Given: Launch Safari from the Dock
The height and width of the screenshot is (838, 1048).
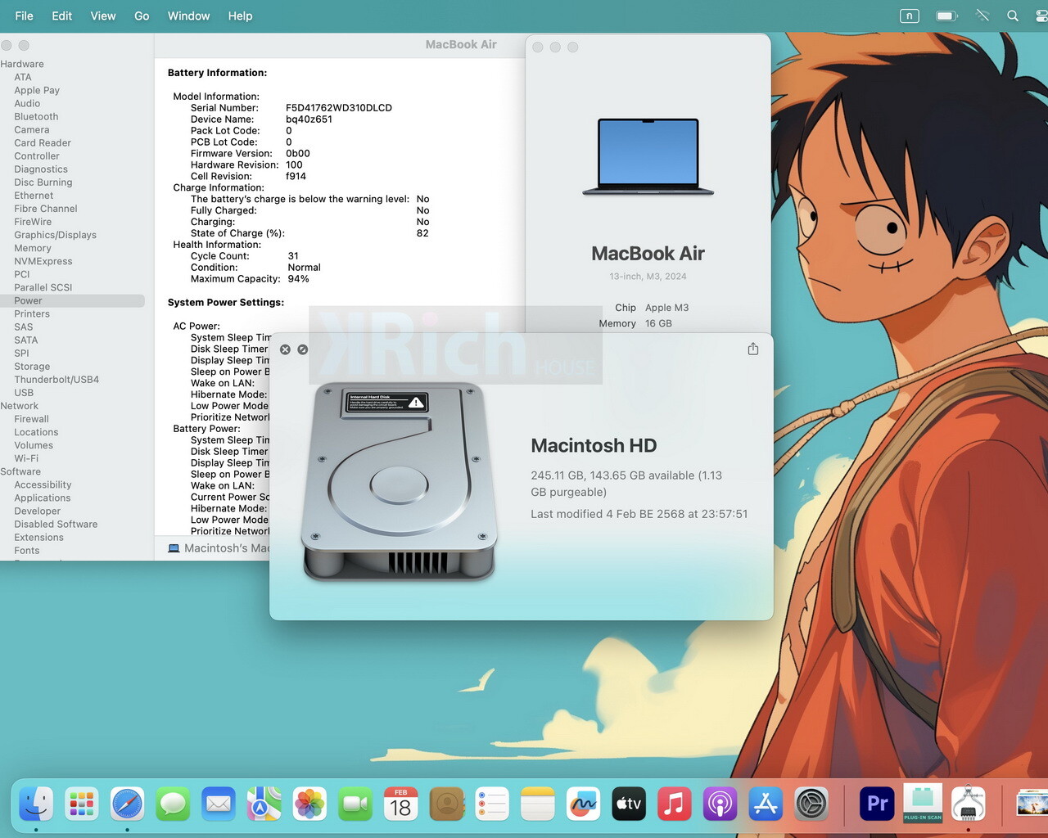Looking at the screenshot, I should (x=127, y=804).
